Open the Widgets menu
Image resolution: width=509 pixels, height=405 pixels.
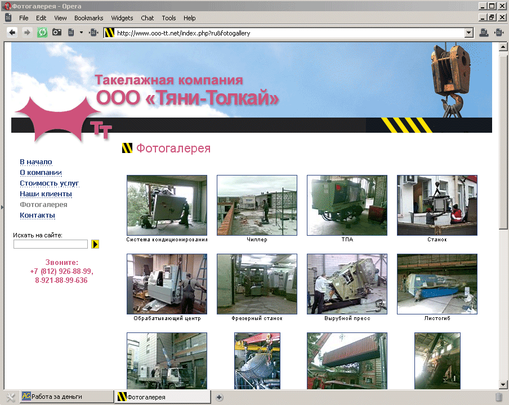click(122, 18)
